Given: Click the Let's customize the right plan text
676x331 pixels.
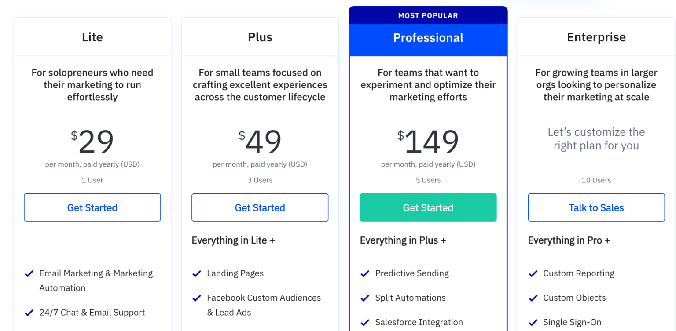Looking at the screenshot, I should point(596,138).
